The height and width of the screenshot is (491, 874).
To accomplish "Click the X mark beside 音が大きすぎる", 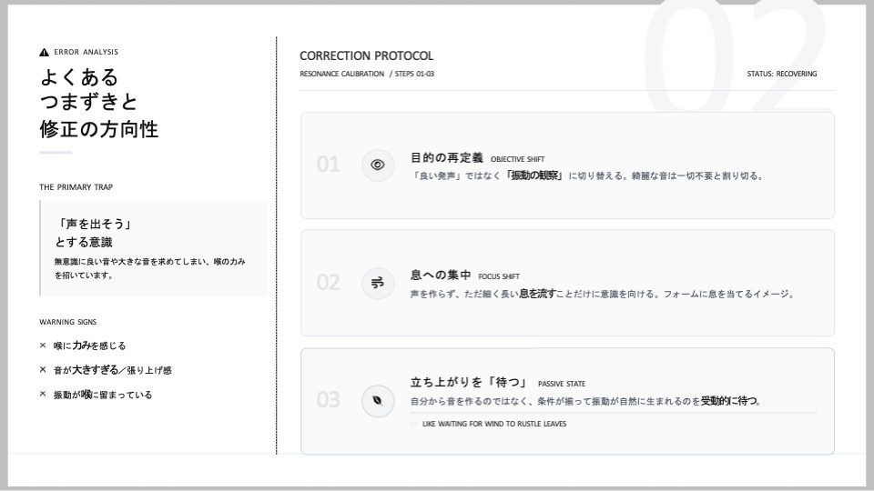I will (43, 370).
